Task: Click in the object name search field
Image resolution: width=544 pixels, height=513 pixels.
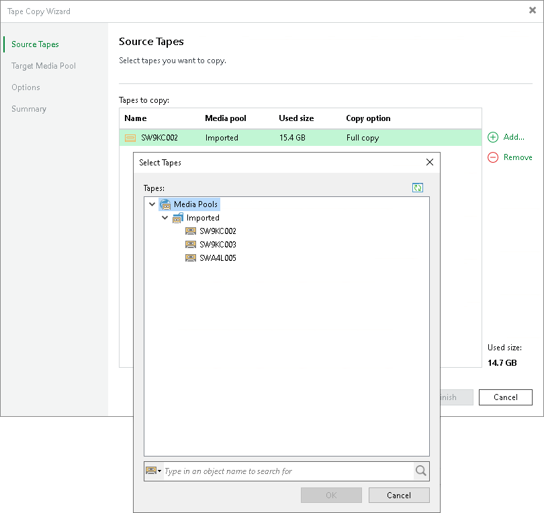Action: pyautogui.click(x=288, y=471)
